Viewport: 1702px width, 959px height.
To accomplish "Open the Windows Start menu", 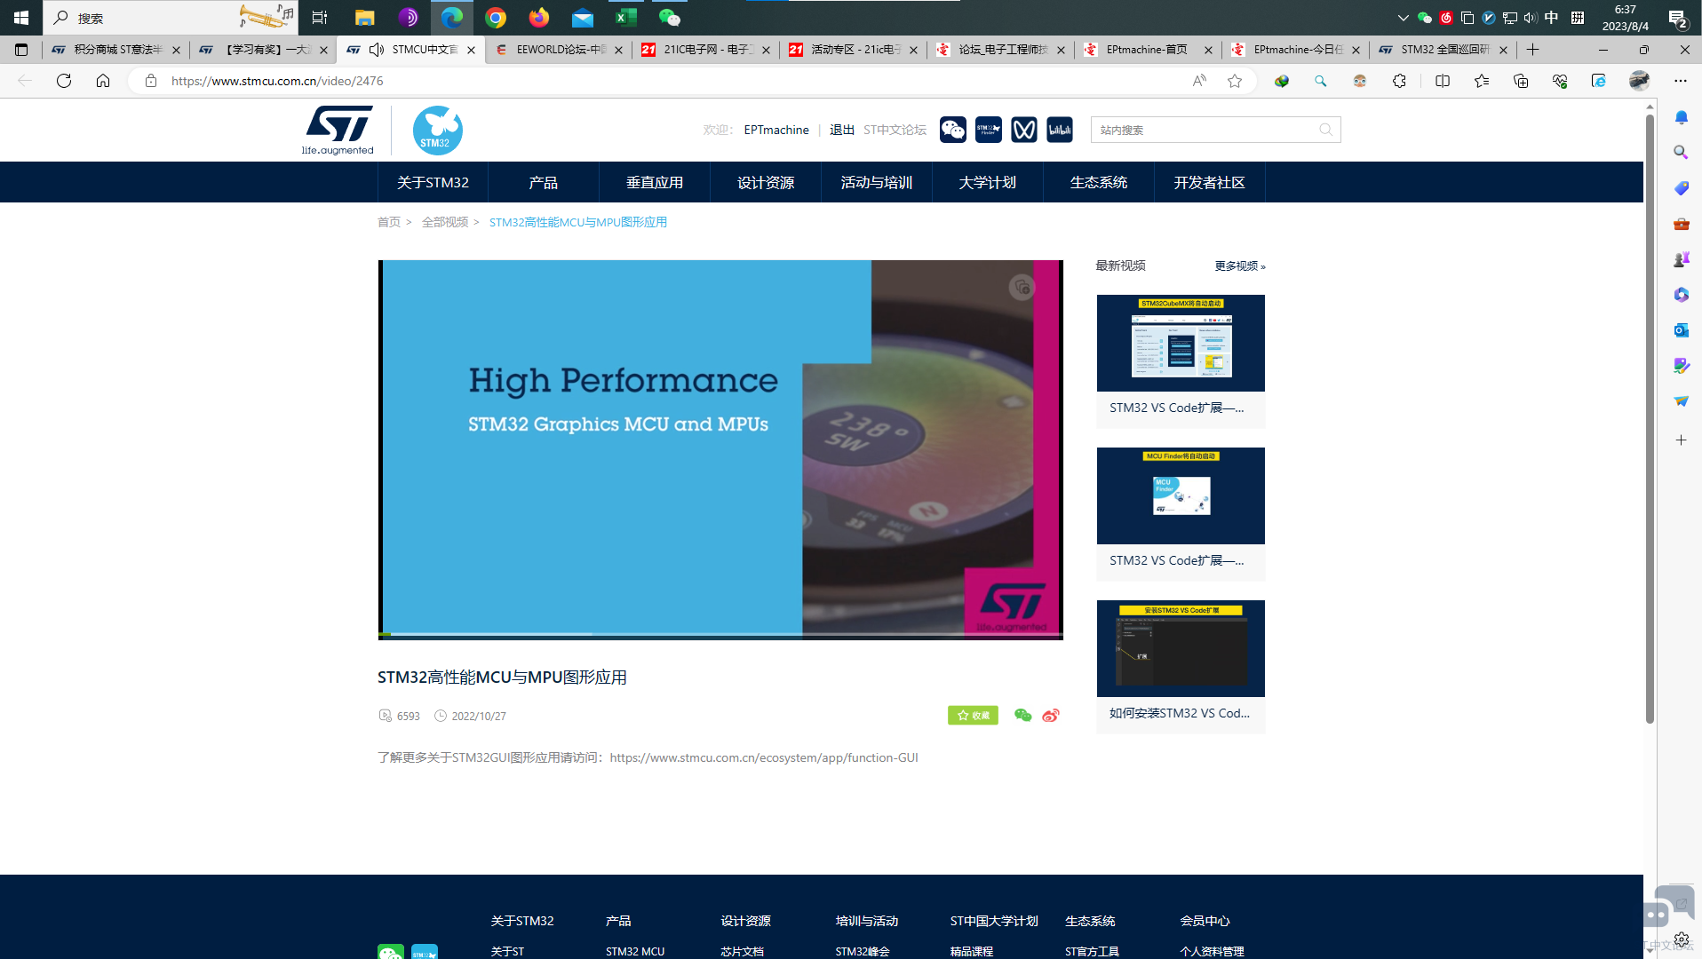I will pyautogui.click(x=21, y=17).
